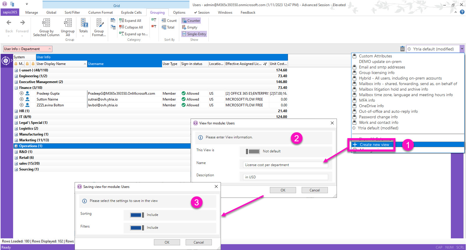The image size is (466, 250).
Task: Select the MFA info view
Action: pyautogui.click(x=367, y=100)
